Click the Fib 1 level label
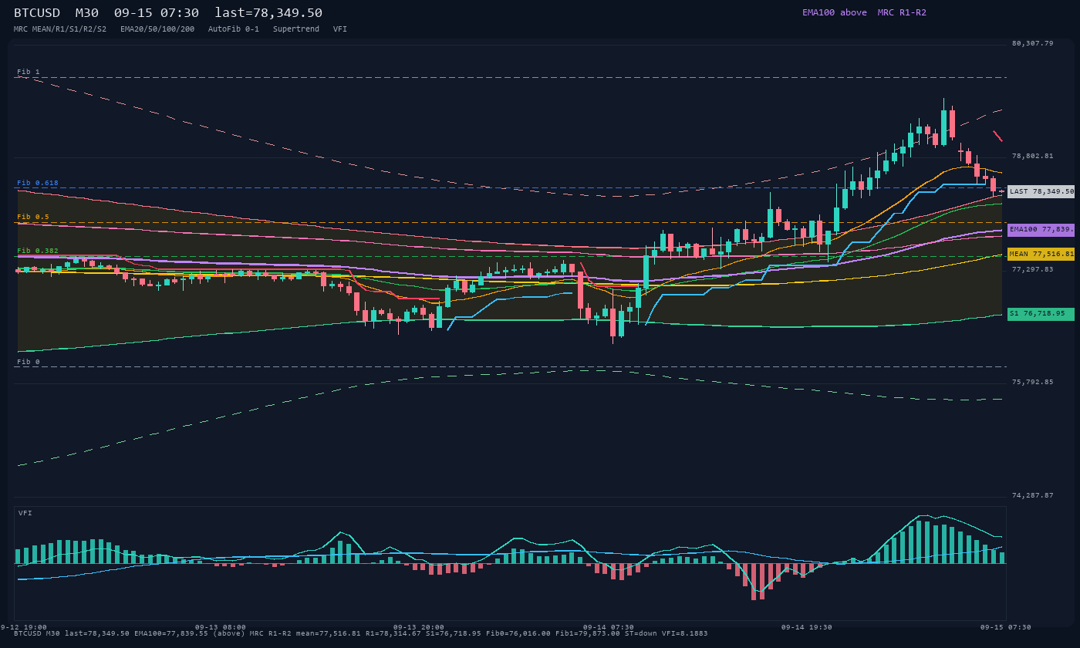 pos(29,72)
